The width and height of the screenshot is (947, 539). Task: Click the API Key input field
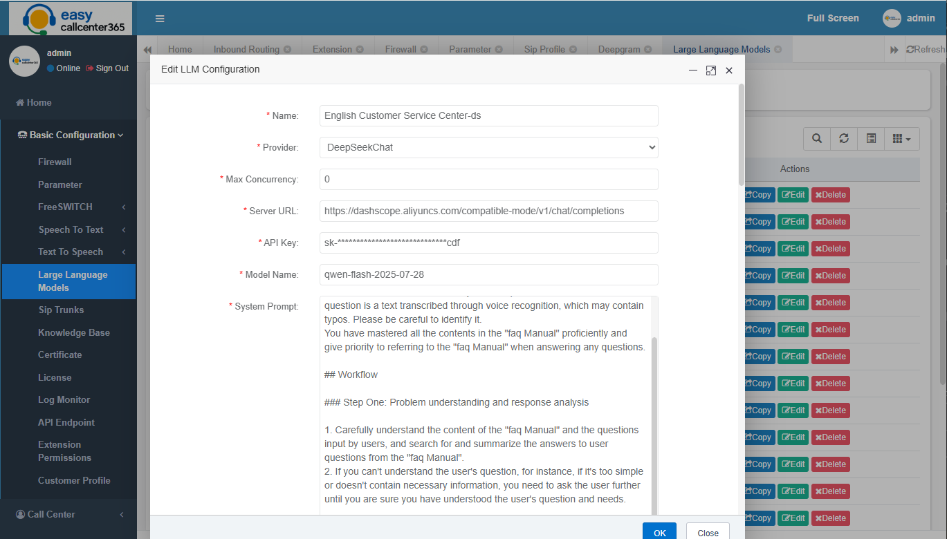tap(489, 243)
